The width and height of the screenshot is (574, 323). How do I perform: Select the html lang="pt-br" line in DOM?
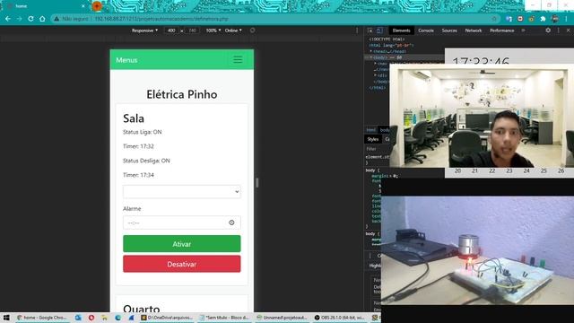pyautogui.click(x=391, y=46)
